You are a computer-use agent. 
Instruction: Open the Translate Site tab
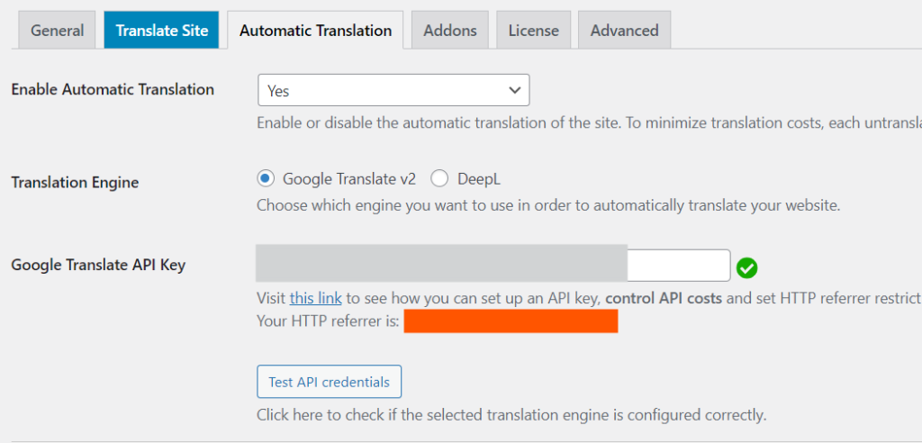[162, 31]
